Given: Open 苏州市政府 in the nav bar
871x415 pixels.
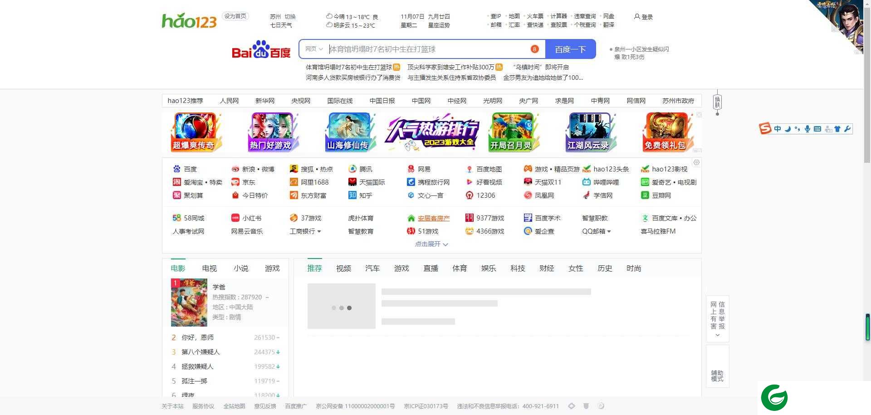Looking at the screenshot, I should (x=678, y=101).
